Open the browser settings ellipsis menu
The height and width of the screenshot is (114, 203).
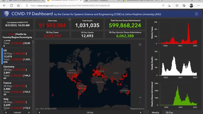(199, 6)
